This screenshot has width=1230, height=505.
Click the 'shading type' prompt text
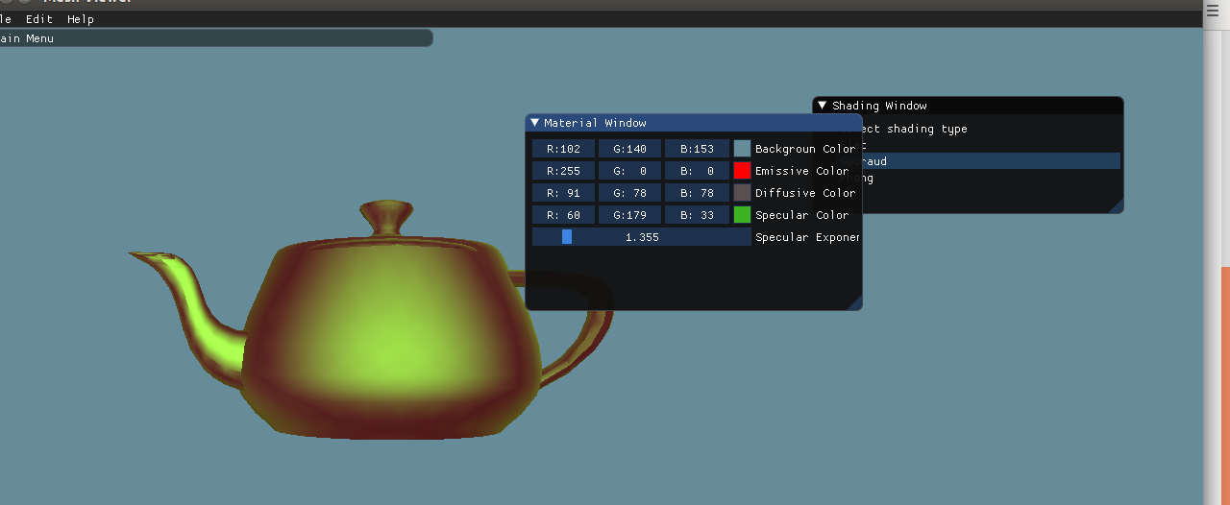[x=927, y=129]
